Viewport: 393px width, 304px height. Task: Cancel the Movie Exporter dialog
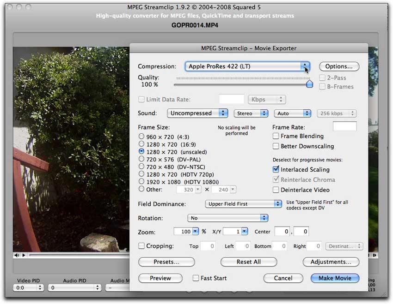[x=283, y=278]
